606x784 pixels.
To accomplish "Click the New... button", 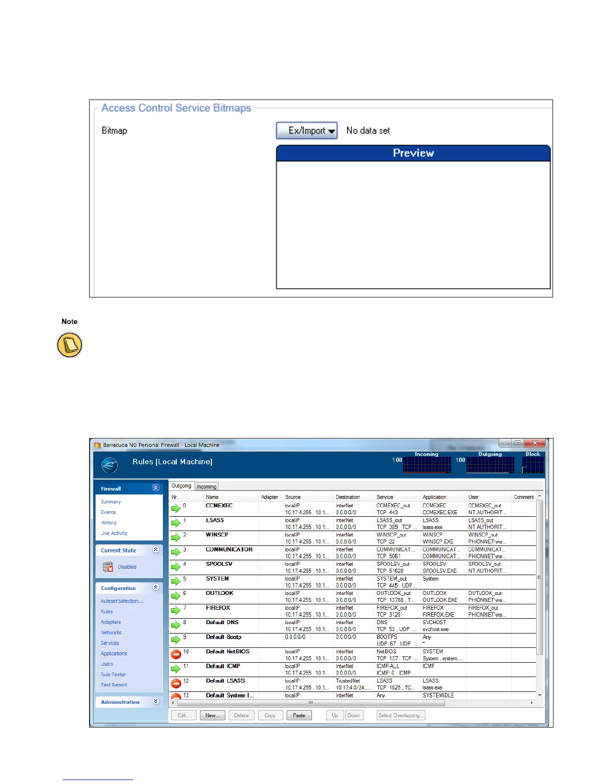I will [213, 715].
